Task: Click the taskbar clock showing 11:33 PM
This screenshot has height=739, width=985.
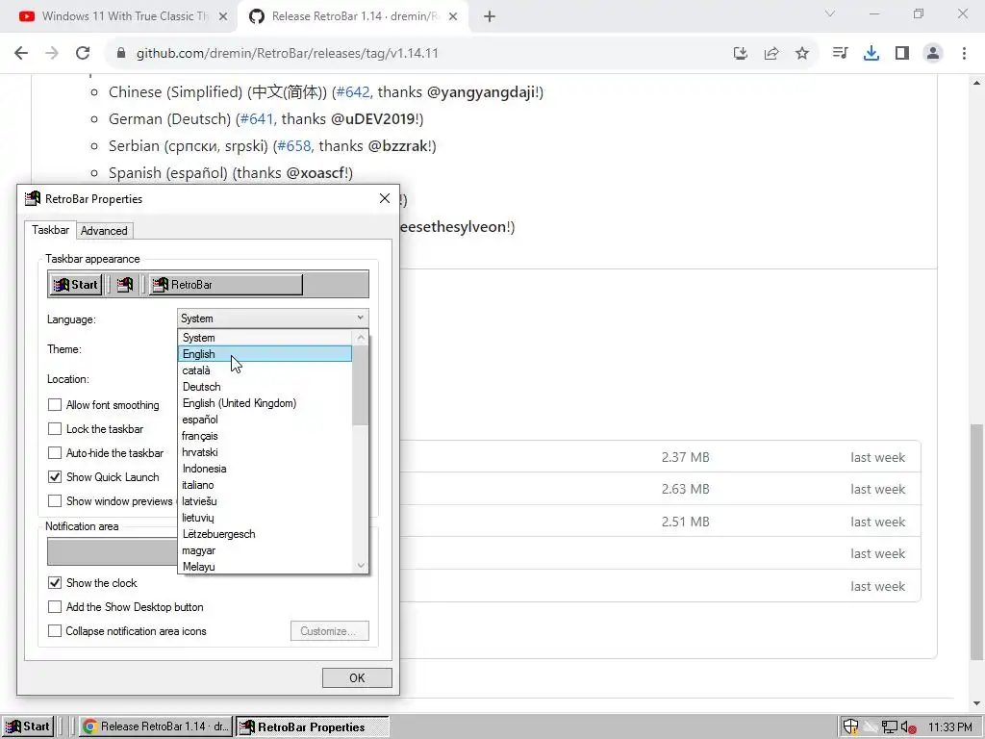Action: tap(950, 727)
